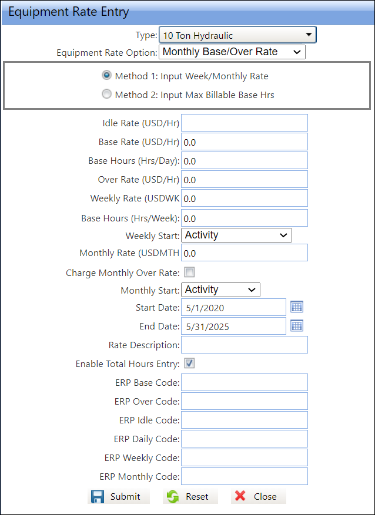Viewport: 375px width, 515px height.
Task: Open the Weekly Start dropdown
Action: click(x=236, y=235)
